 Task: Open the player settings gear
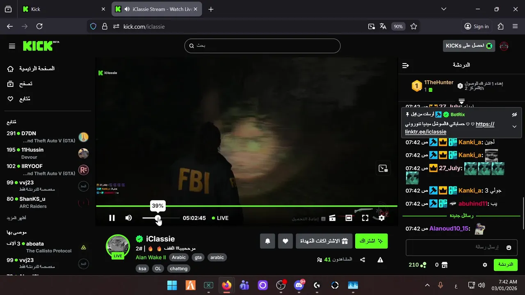pos(381,218)
